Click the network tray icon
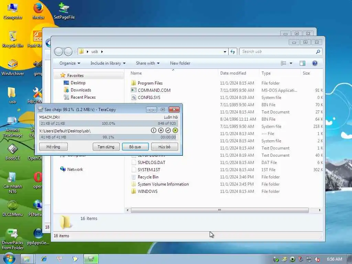352x264 pixels. click(309, 259)
